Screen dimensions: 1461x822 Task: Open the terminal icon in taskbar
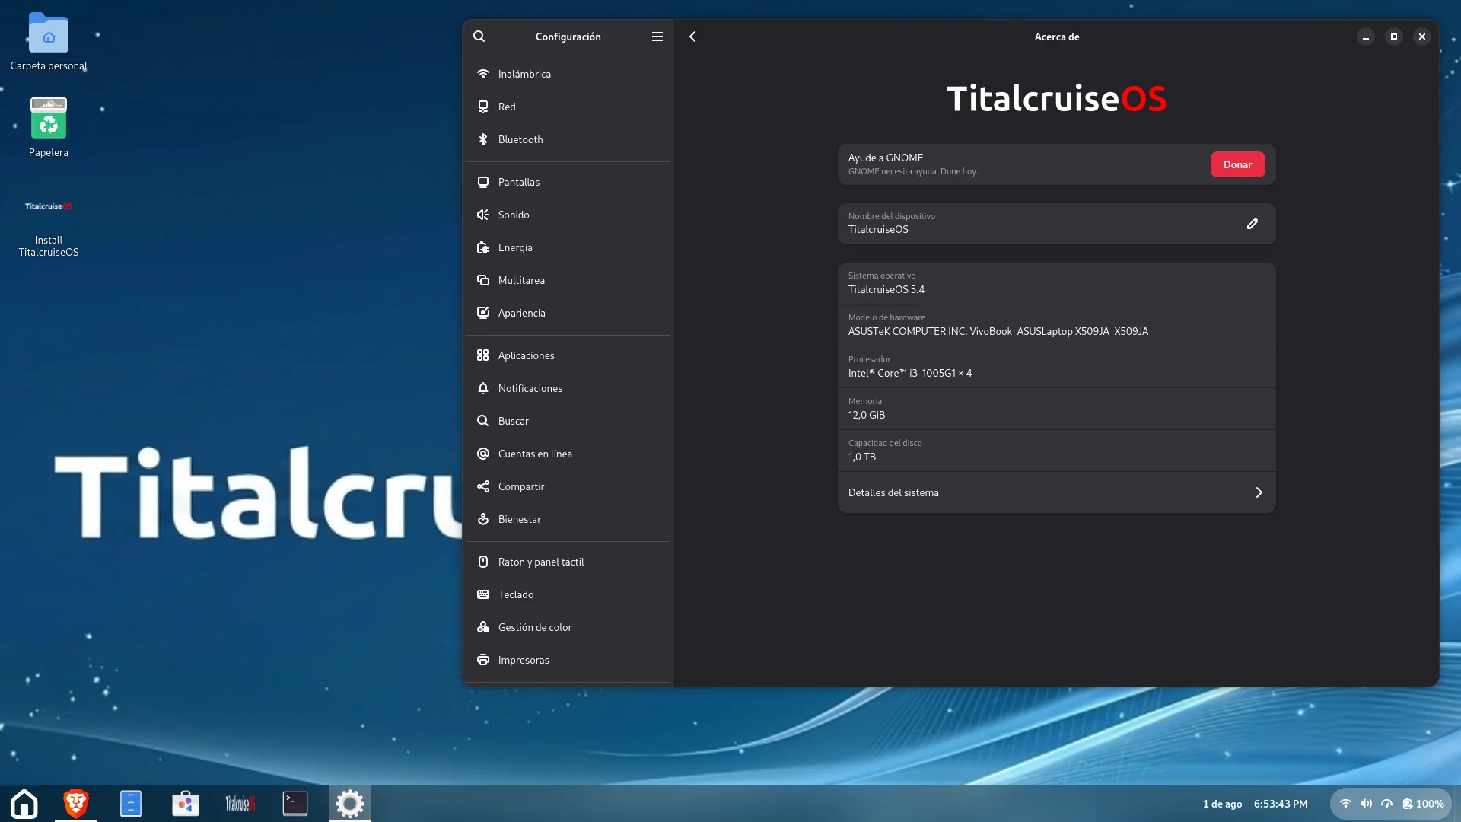click(x=295, y=804)
